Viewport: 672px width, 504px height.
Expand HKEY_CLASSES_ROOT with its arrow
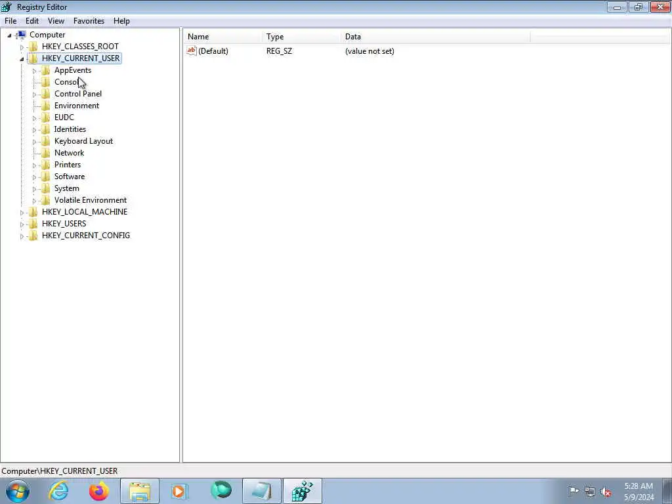22,47
